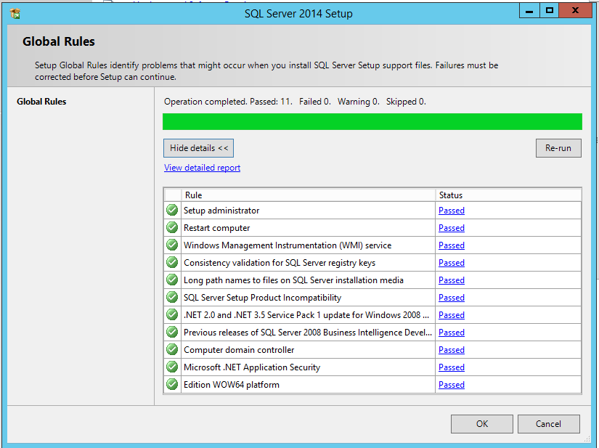
Task: Select Windows Management Instrumentation (WMI) service text
Action: (x=288, y=245)
